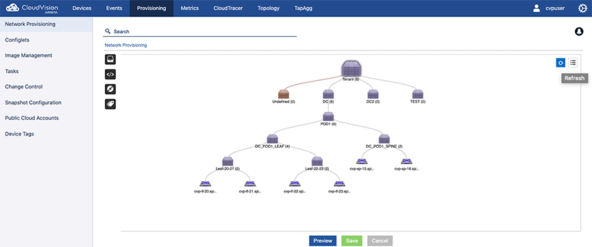This screenshot has height=247, width=592.
Task: Select the Undefined (0) container node
Action: tap(284, 94)
